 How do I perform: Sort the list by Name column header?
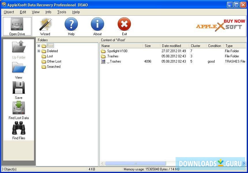pyautogui.click(x=121, y=46)
